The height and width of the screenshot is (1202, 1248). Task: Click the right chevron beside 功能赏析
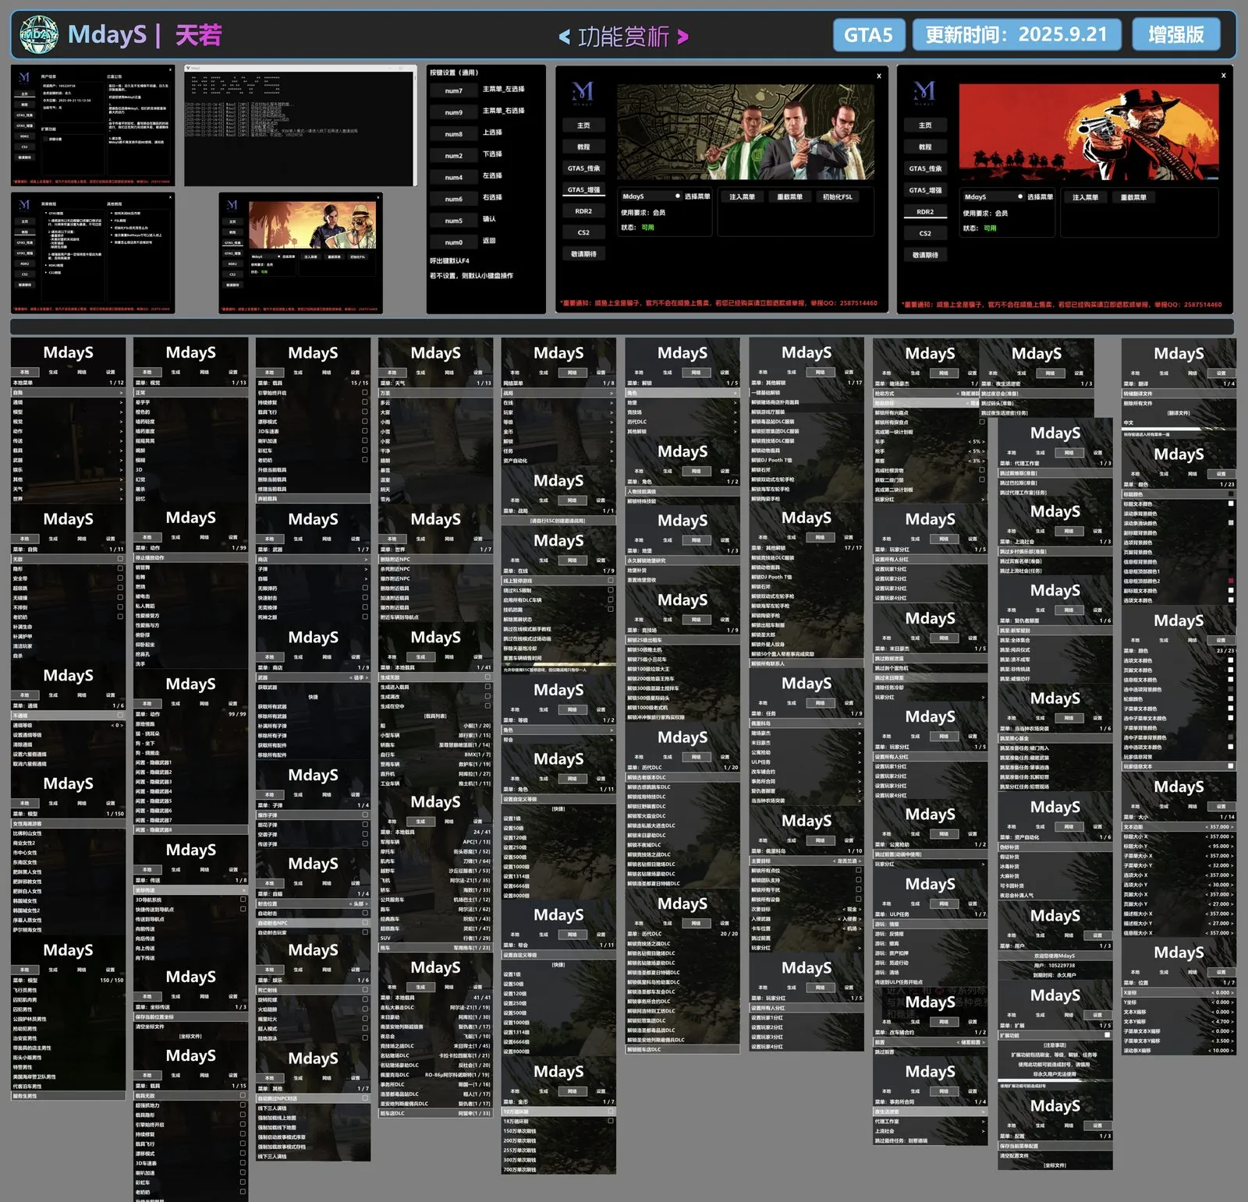682,37
